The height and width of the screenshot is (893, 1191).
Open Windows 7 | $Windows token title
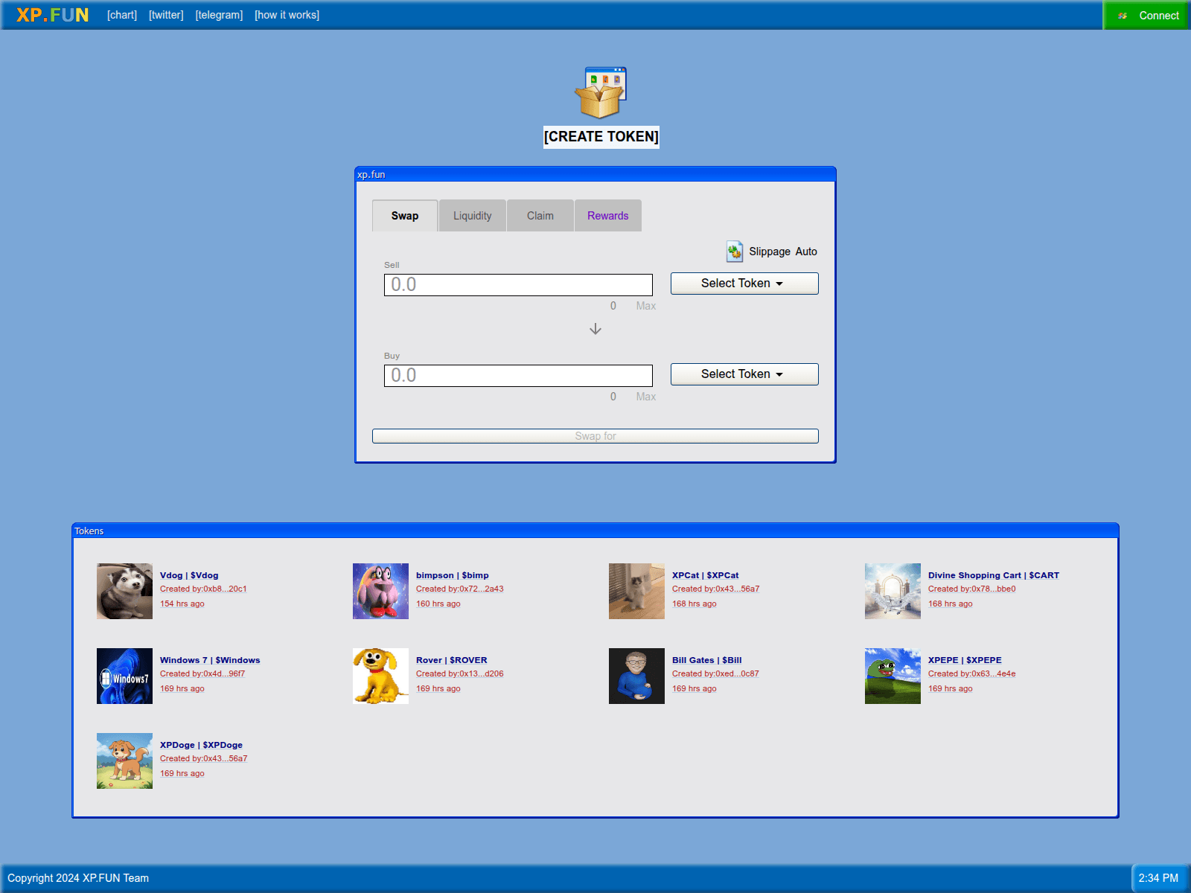[210, 660]
